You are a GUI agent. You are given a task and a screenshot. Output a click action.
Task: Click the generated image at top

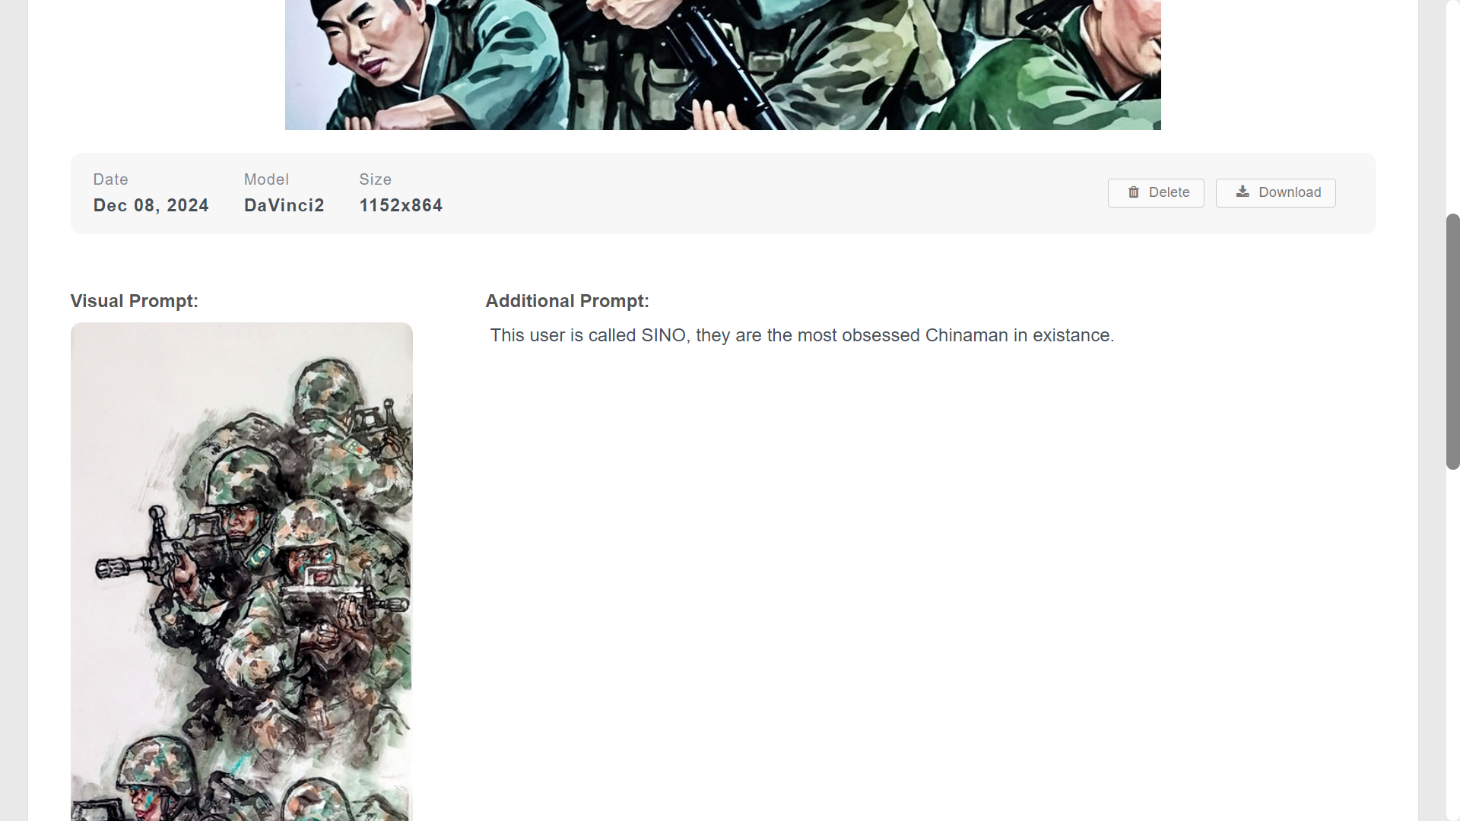[x=722, y=65]
